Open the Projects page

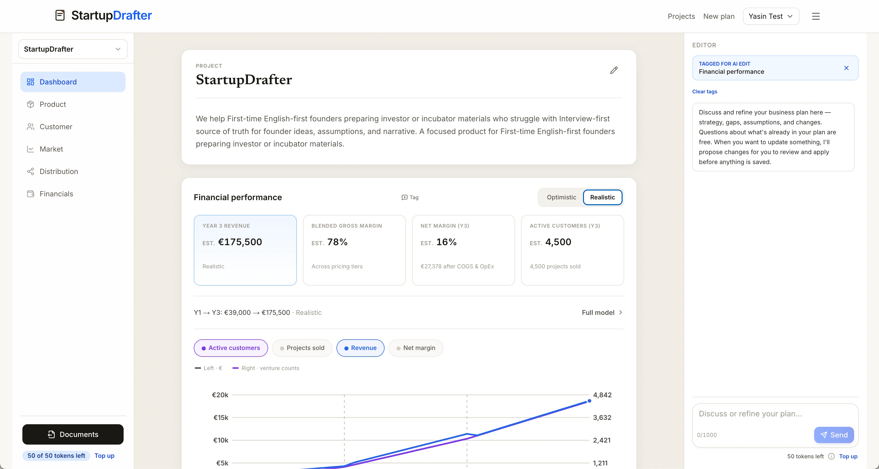coord(681,16)
